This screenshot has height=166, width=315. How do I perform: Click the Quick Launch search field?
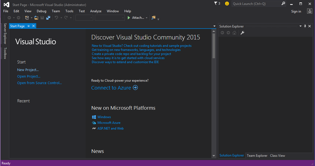point(256,4)
